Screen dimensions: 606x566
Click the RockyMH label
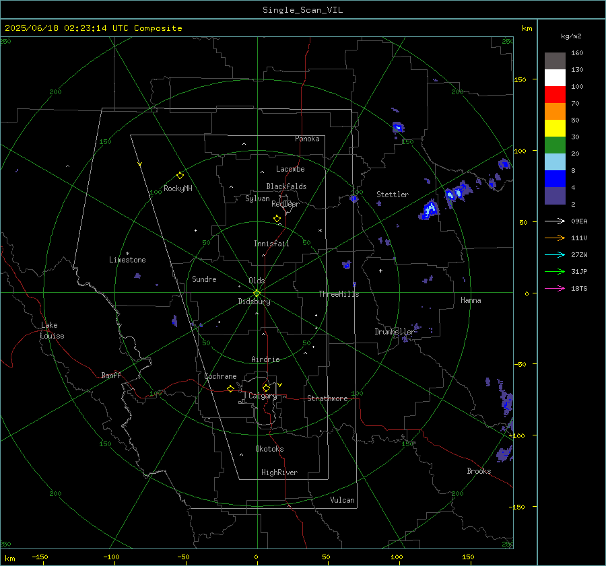pos(178,188)
